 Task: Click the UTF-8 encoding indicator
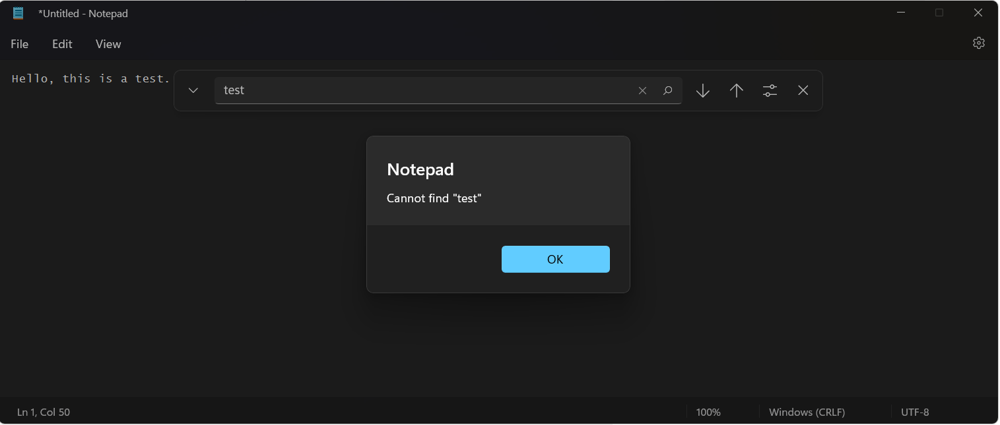915,412
